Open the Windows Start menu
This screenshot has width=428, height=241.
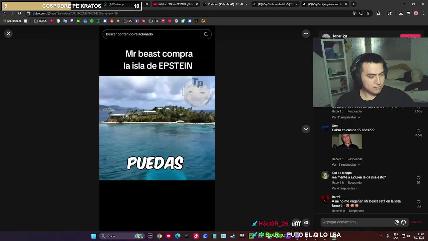pyautogui.click(x=94, y=236)
